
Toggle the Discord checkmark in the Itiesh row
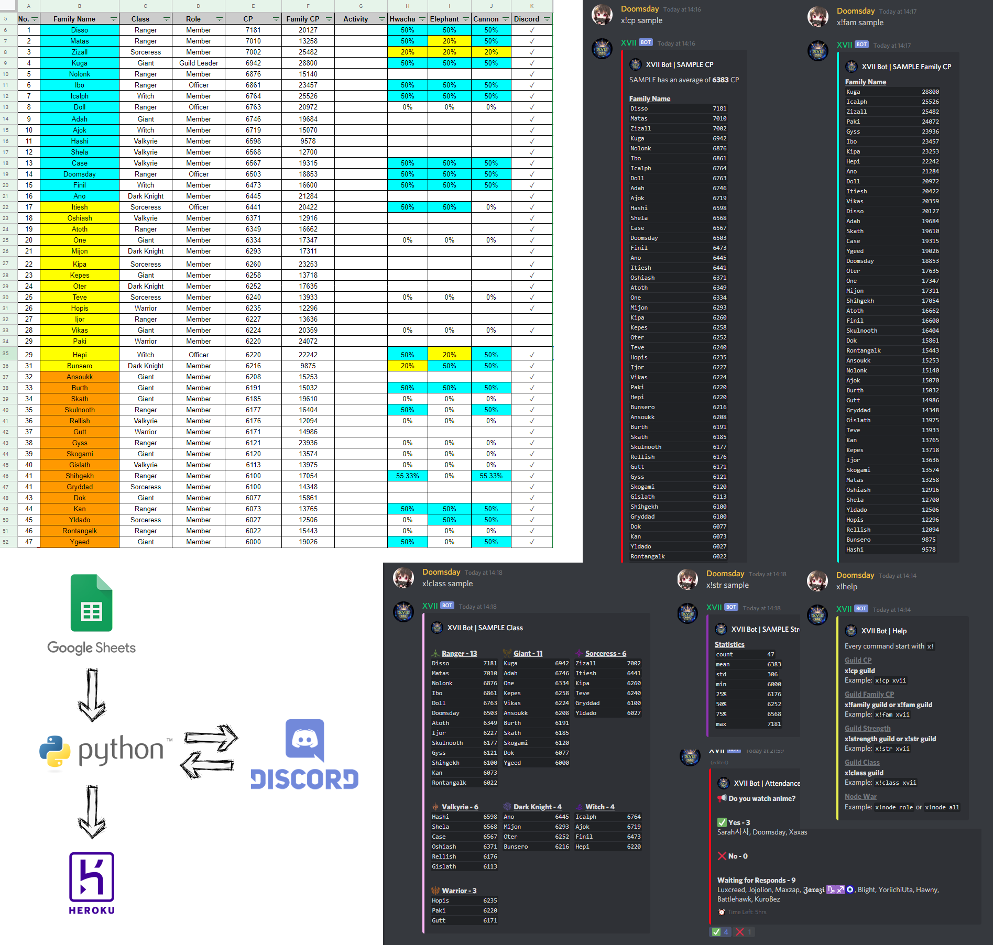pyautogui.click(x=532, y=207)
